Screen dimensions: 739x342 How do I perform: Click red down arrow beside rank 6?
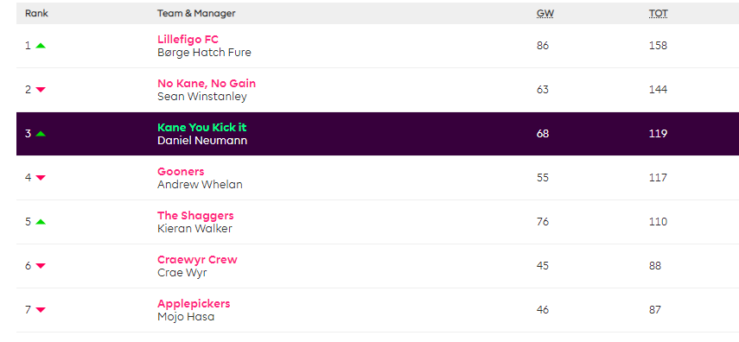click(x=41, y=266)
